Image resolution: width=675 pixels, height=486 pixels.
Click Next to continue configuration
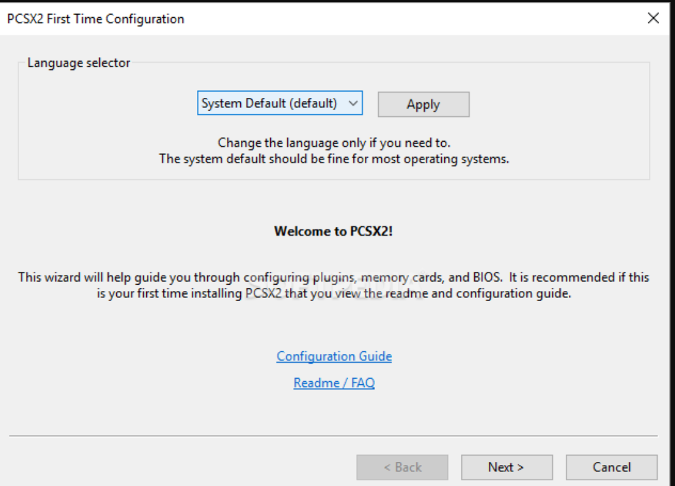tap(507, 467)
